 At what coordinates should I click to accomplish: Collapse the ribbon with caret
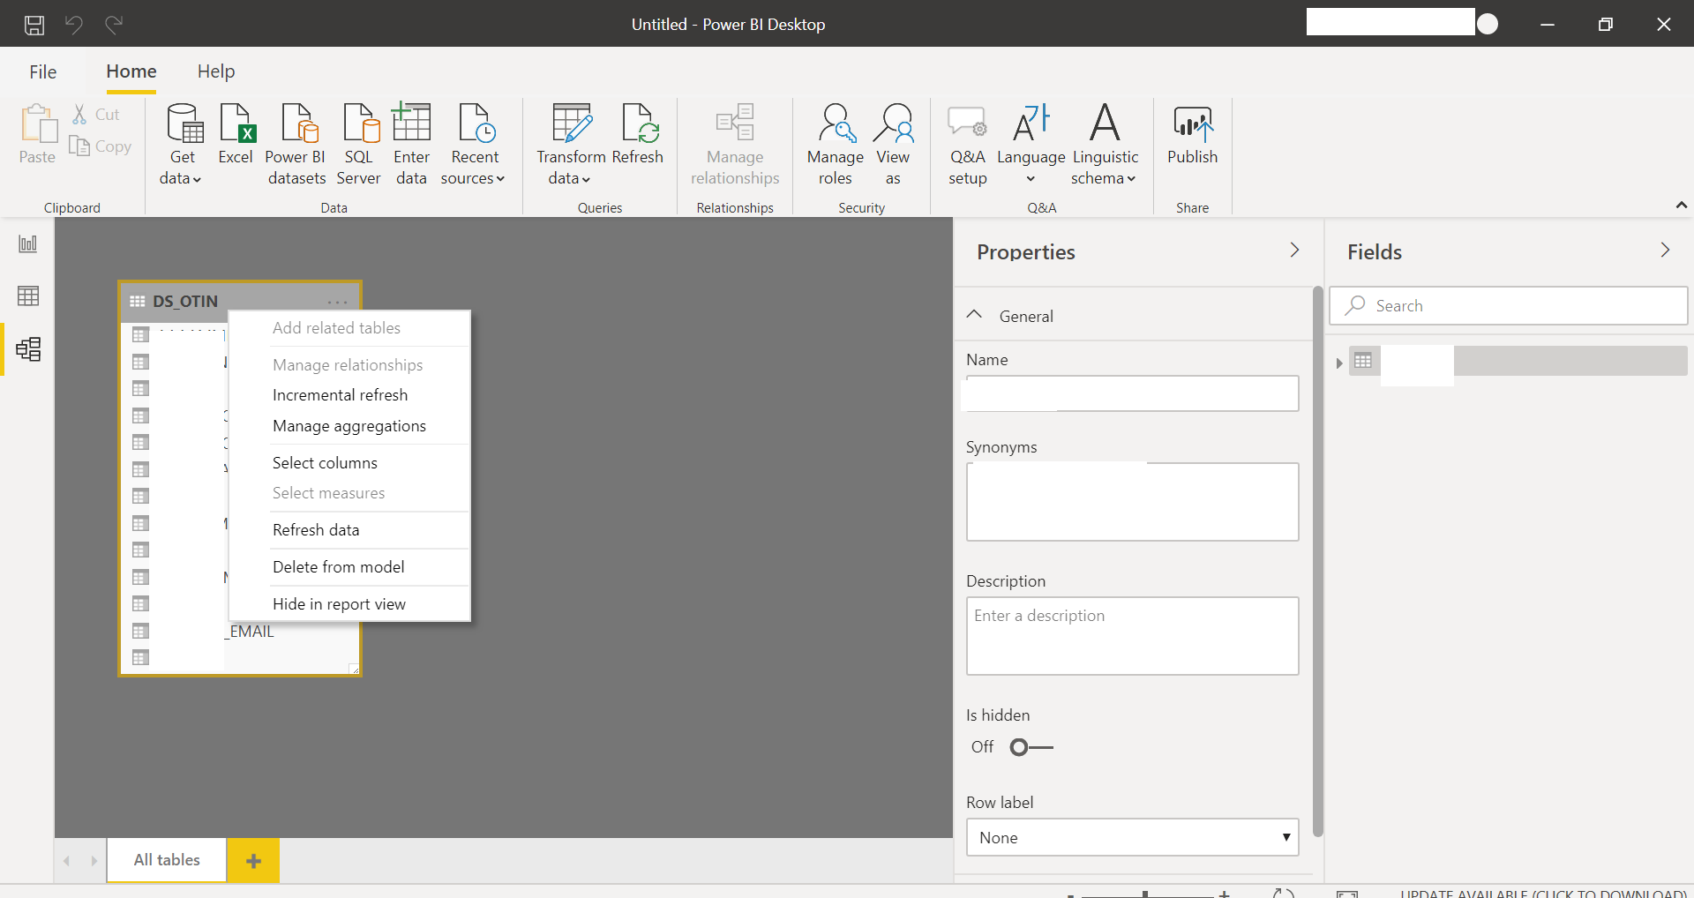pos(1681,206)
